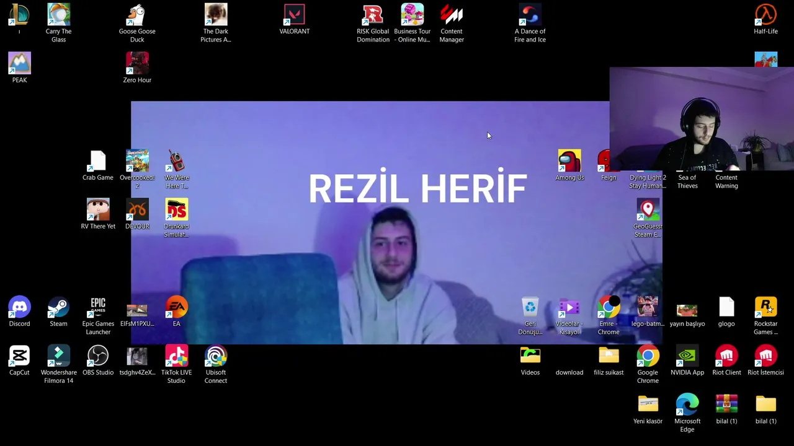Open the lego-batman image thumbnail
Image resolution: width=794 pixels, height=446 pixels.
648,307
